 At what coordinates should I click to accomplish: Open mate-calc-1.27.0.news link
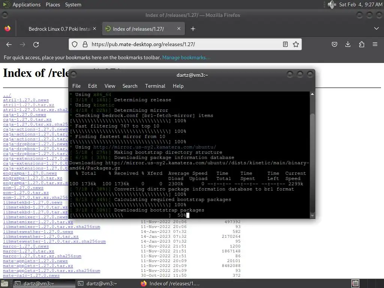[x=31, y=276]
